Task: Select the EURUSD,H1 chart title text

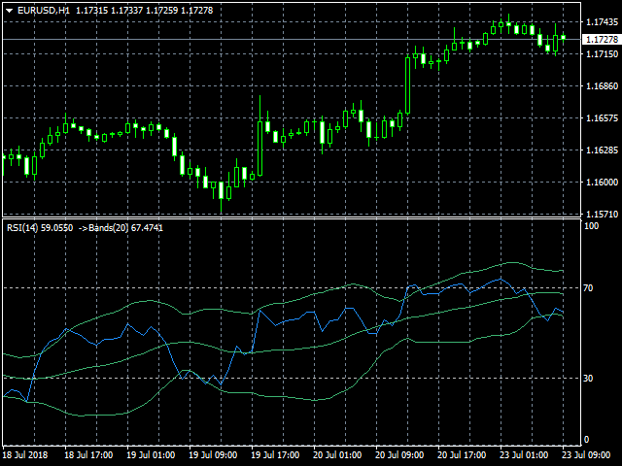Action: point(44,11)
